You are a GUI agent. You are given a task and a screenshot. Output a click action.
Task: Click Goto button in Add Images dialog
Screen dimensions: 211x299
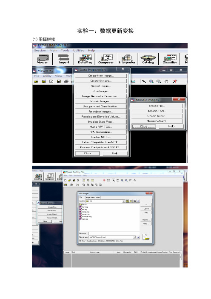pyautogui.click(x=146, y=224)
